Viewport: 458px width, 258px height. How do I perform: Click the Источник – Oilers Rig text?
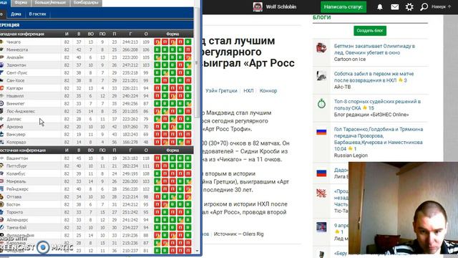coord(238,234)
